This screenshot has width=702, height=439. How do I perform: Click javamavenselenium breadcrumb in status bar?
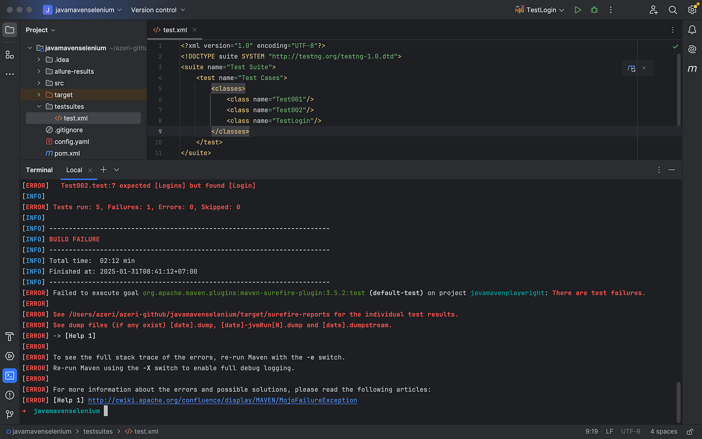point(39,431)
